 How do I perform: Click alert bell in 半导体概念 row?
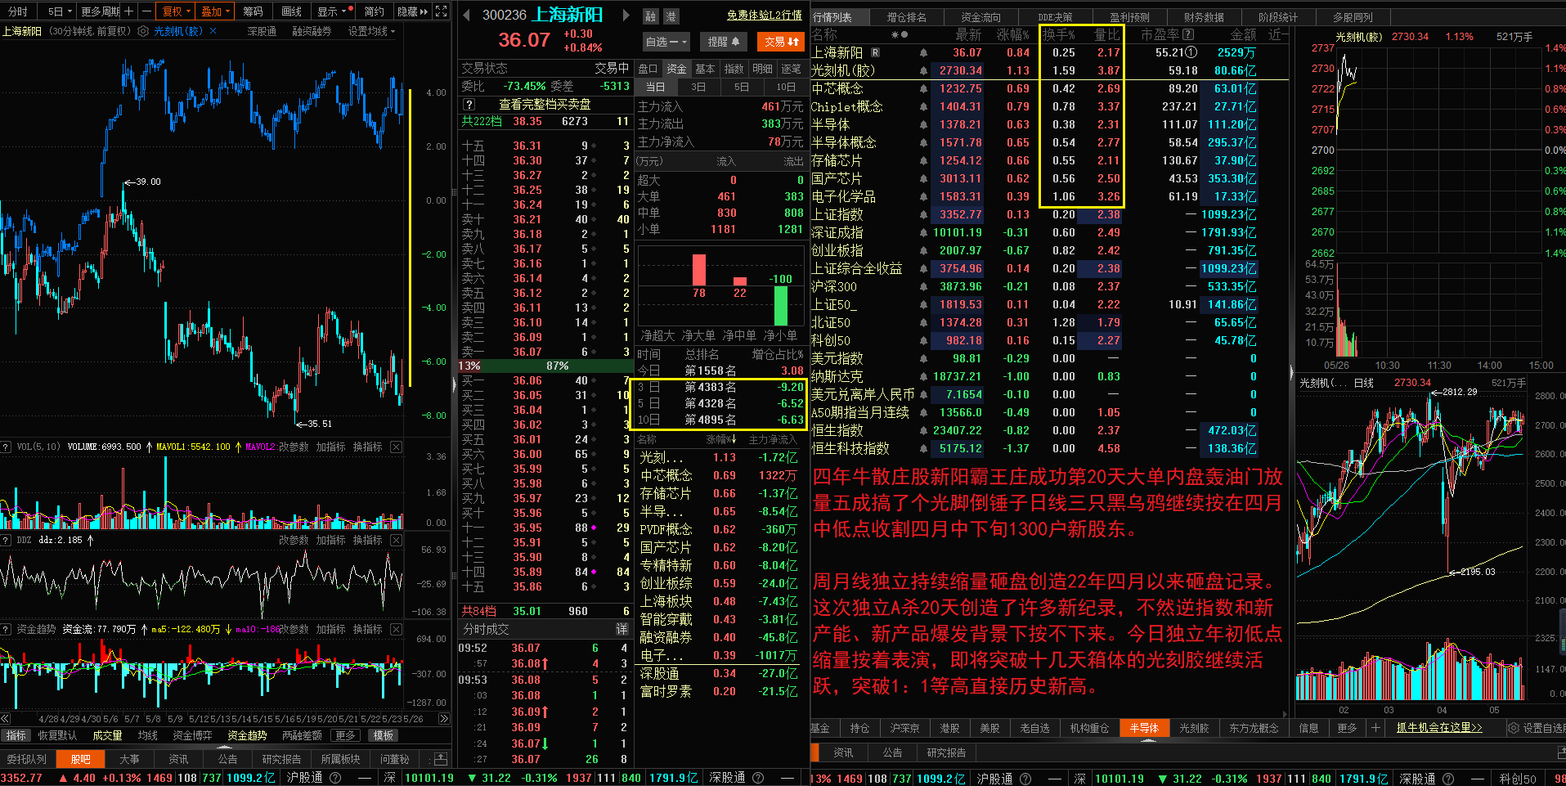tap(923, 142)
